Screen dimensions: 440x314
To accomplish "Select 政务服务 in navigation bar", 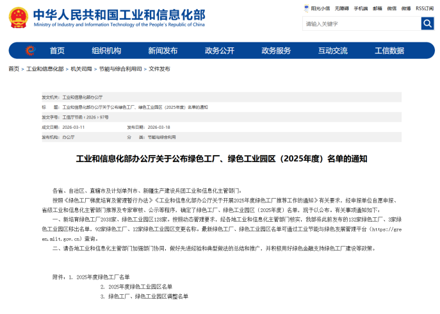I will coord(276,51).
